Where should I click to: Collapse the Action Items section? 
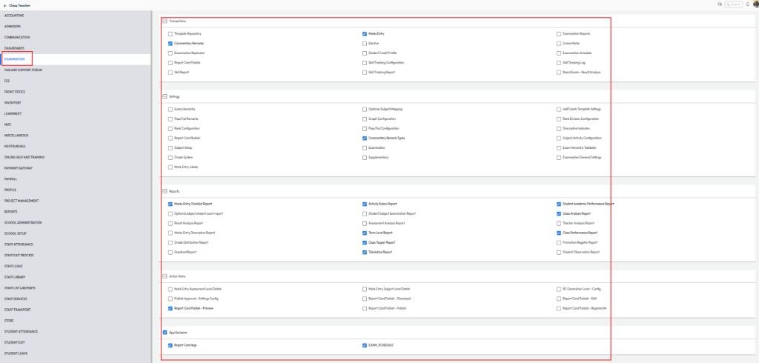coord(165,276)
